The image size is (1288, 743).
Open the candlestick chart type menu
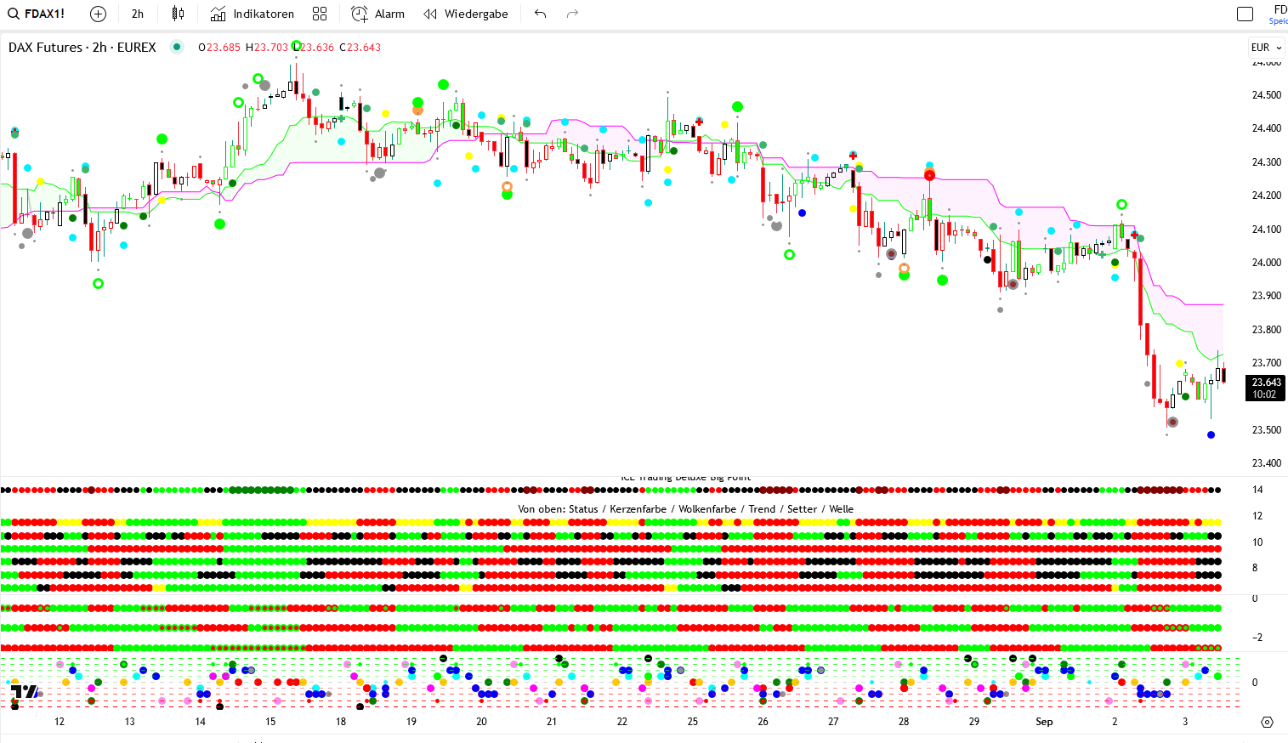click(x=178, y=14)
